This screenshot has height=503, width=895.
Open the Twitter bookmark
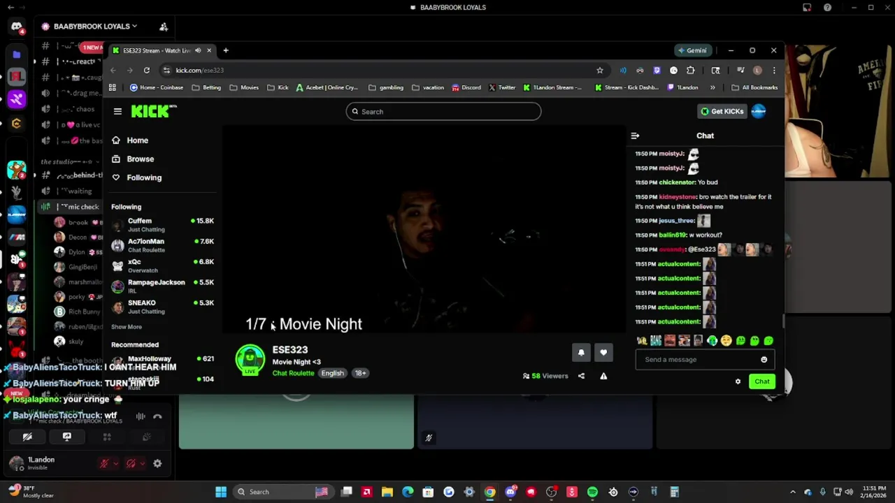tap(501, 87)
